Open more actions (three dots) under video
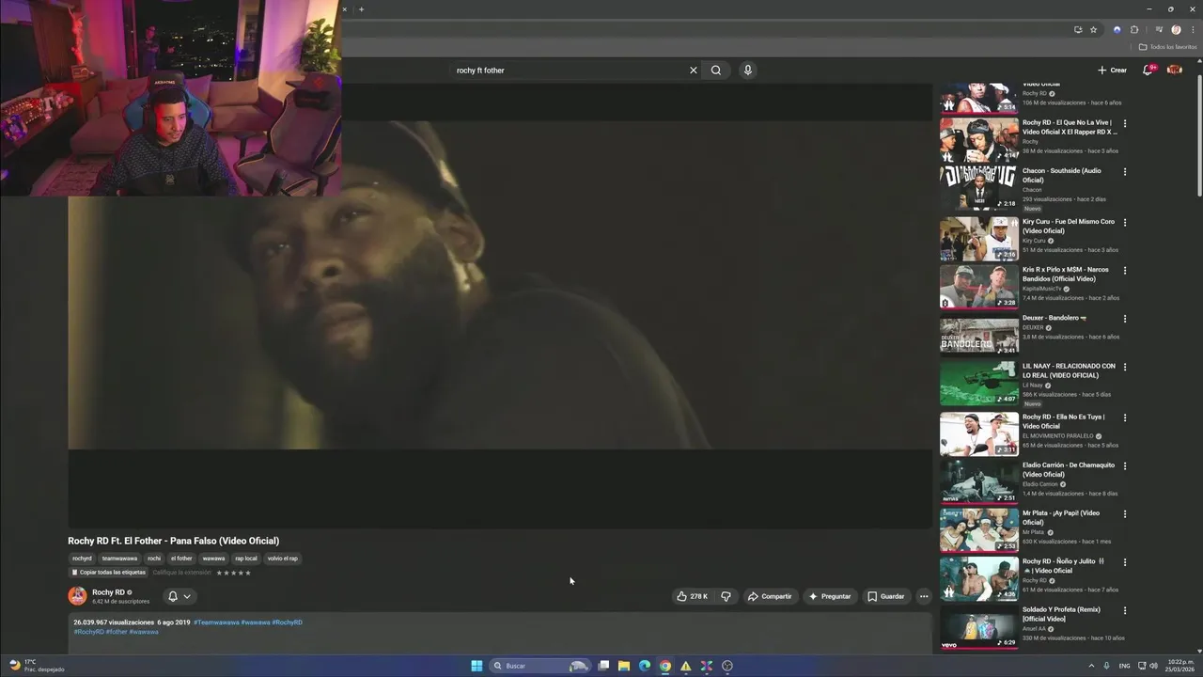This screenshot has width=1203, height=677. (x=924, y=596)
